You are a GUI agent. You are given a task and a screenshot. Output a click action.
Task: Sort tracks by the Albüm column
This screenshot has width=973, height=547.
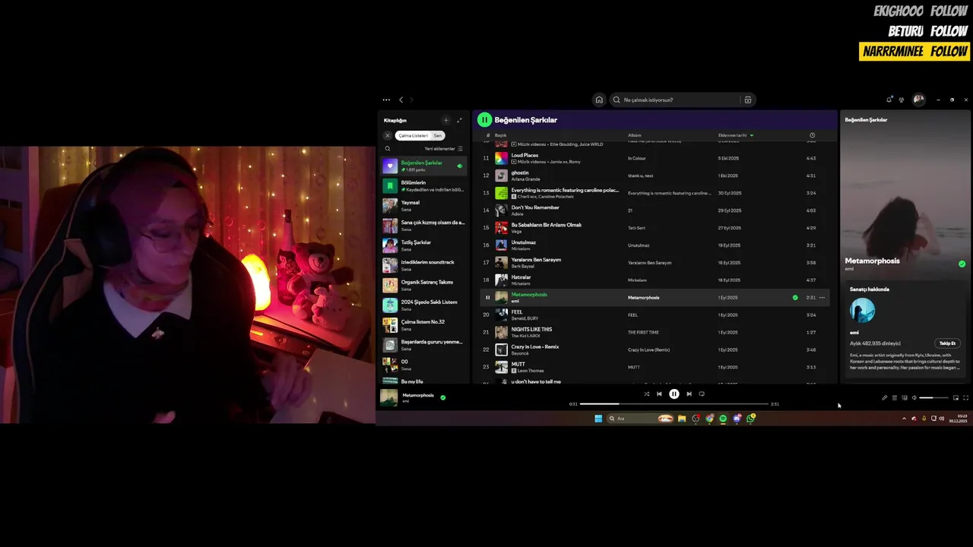coord(634,135)
